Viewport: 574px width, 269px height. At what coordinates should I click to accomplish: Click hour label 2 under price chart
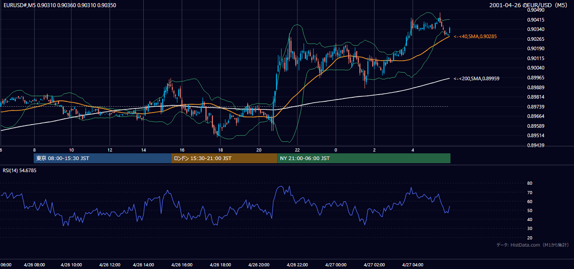[374, 150]
